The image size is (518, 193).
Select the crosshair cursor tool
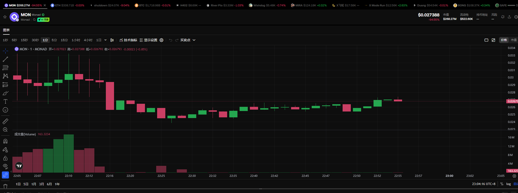coord(5,51)
